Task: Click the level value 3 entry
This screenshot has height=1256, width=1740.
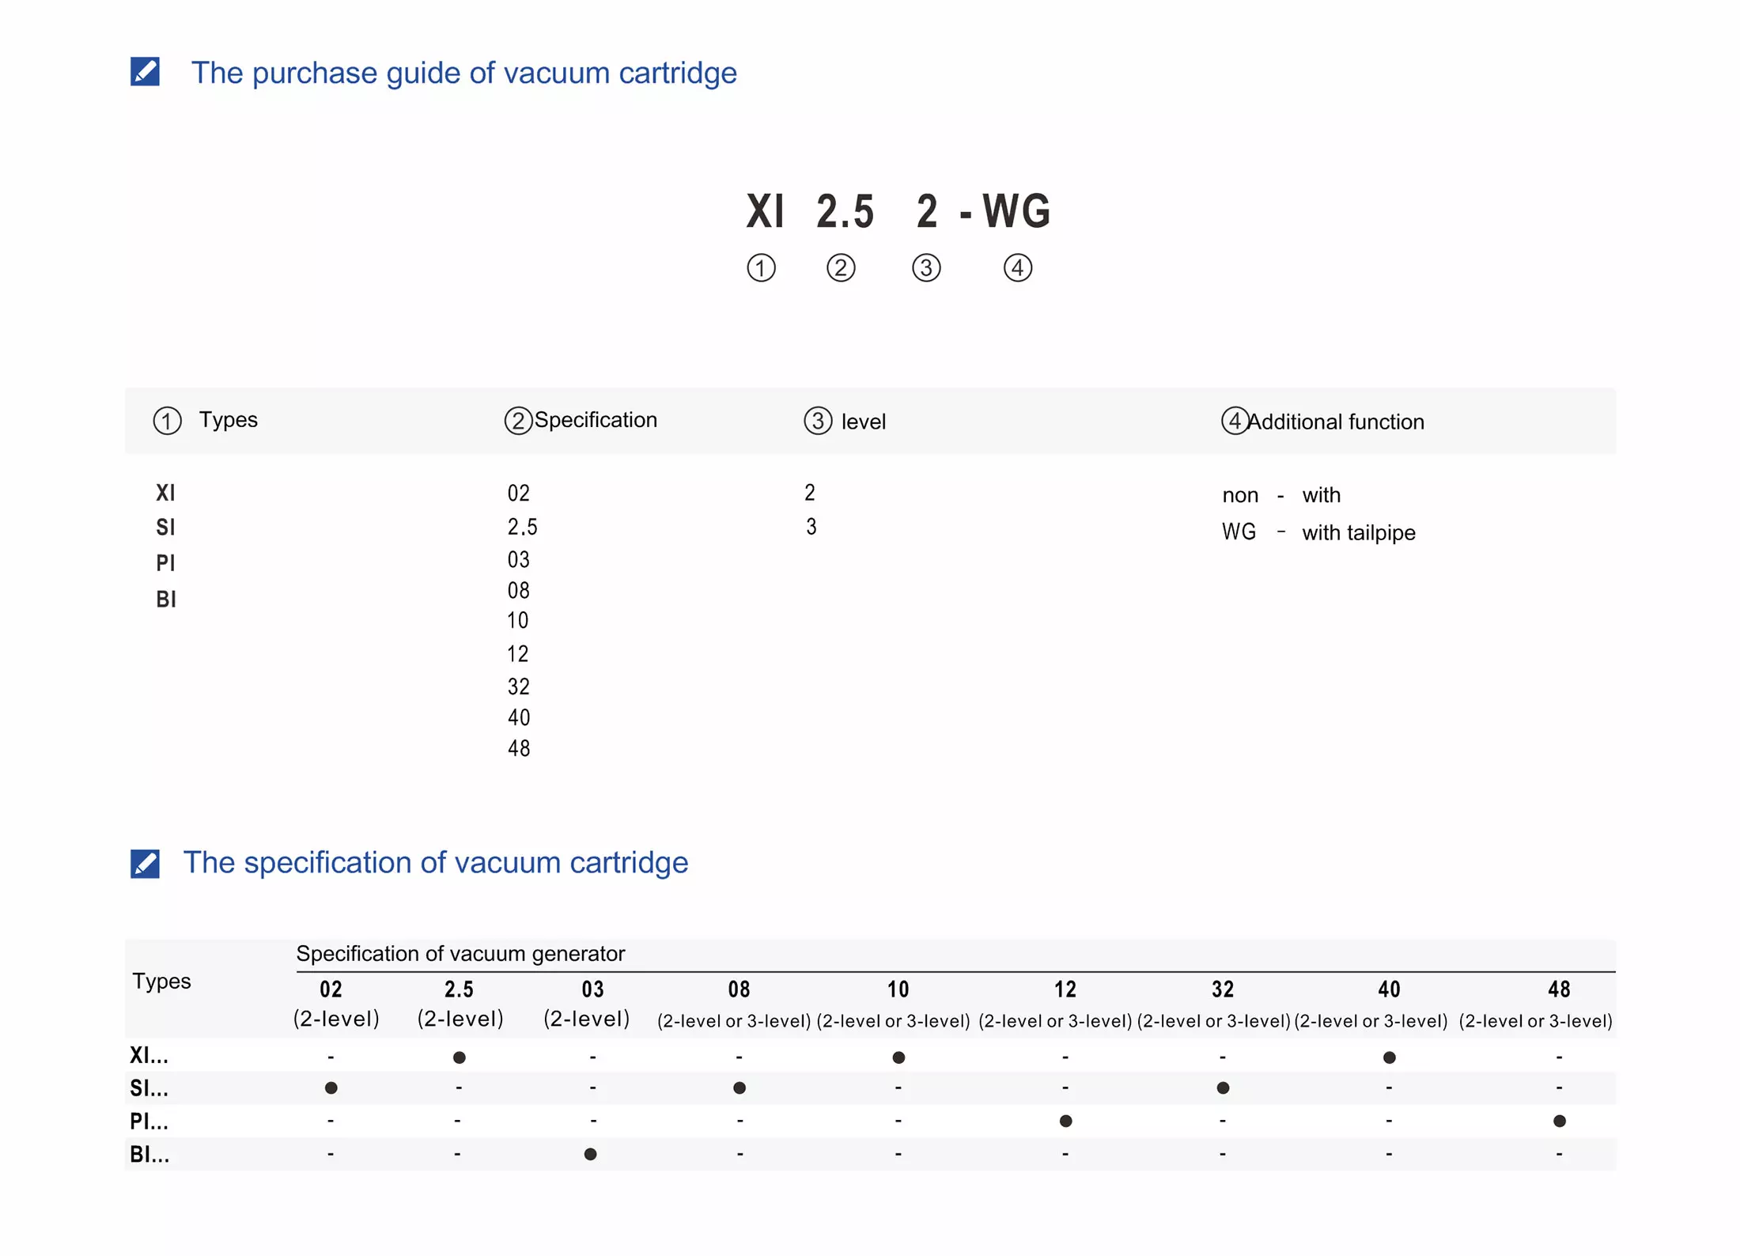Action: point(811,527)
